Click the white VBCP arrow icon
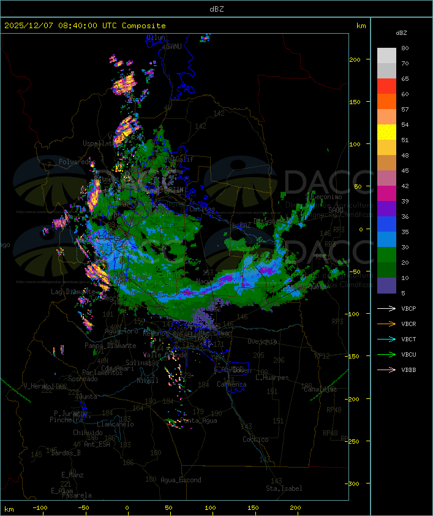Screen dimensions: 433x516 coord(386,308)
